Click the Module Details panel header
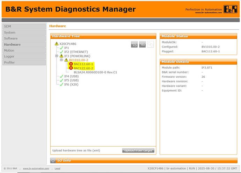This screenshot has width=241, height=173. coord(198,61)
